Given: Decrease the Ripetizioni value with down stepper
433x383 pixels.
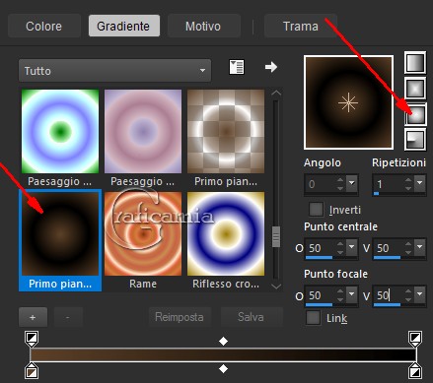Looking at the screenshot, I should (x=408, y=188).
